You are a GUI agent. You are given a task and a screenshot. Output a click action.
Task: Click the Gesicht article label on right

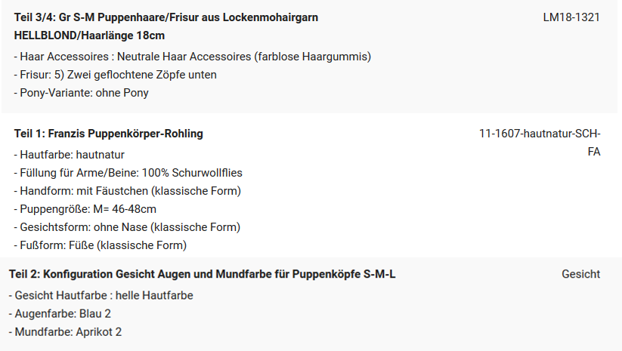(x=580, y=275)
